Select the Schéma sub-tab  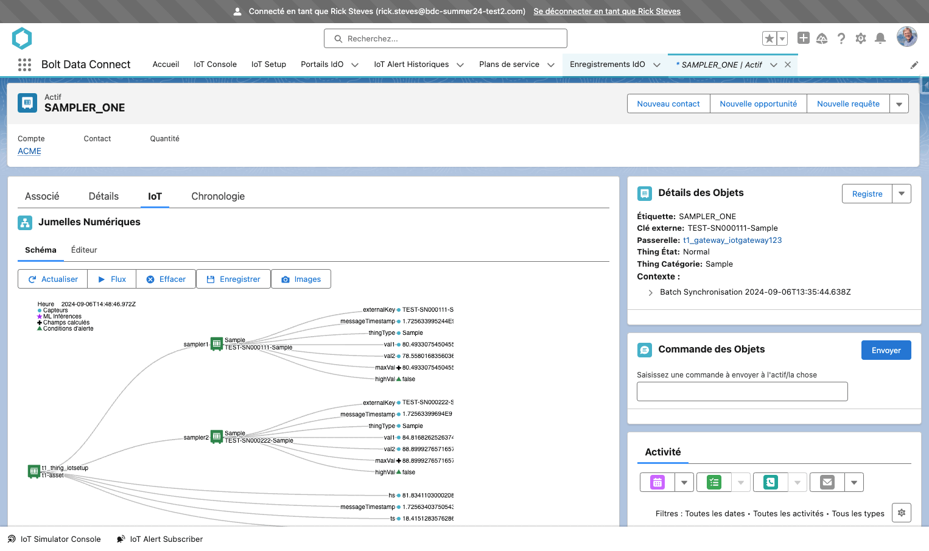41,250
